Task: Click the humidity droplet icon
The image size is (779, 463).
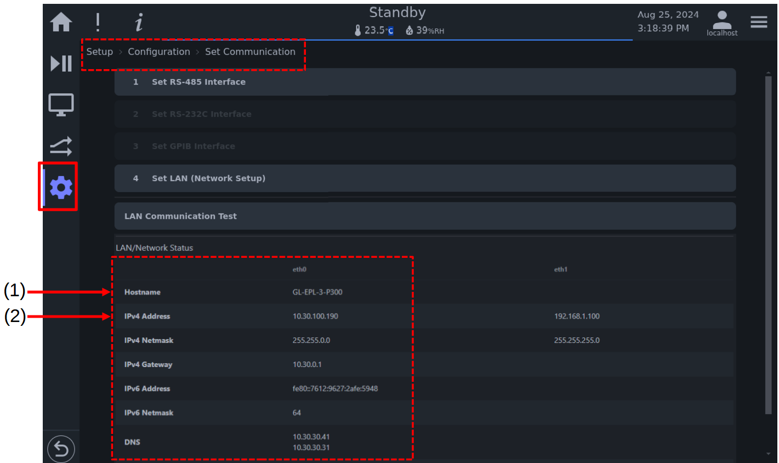Action: (x=409, y=30)
